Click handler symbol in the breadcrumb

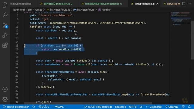click(104, 10)
